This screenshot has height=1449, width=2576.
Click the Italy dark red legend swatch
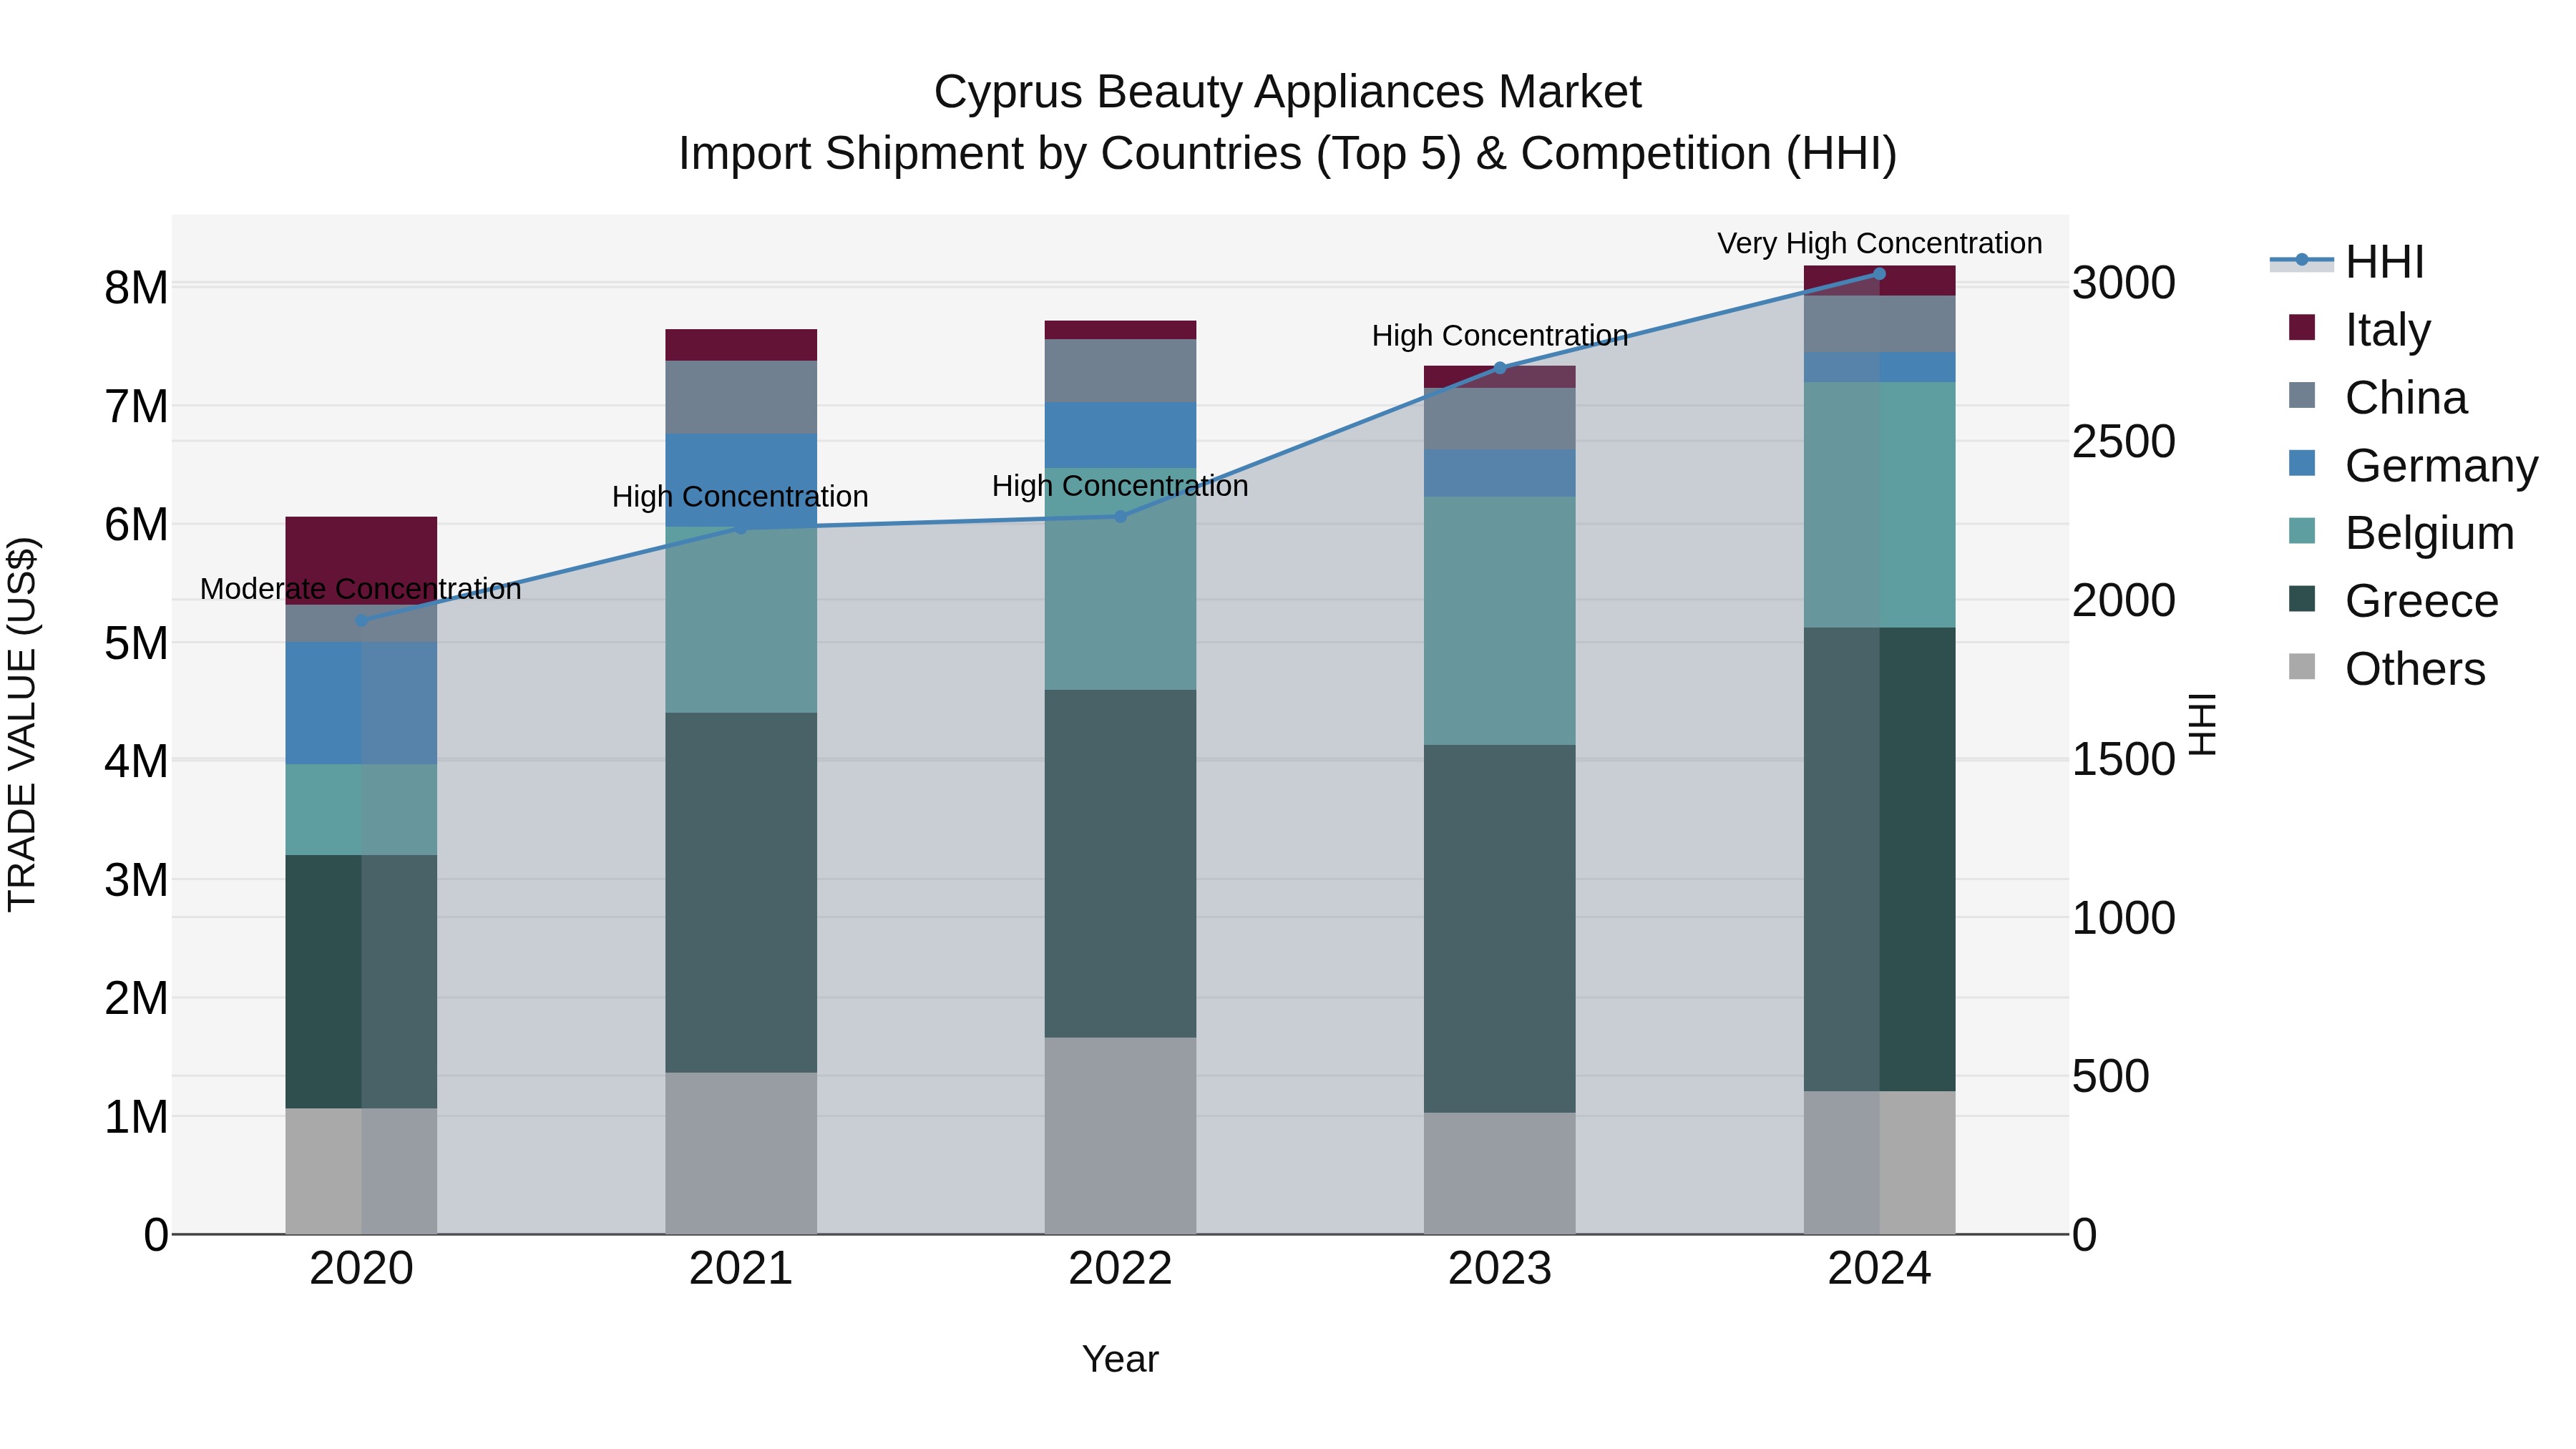tap(2301, 327)
